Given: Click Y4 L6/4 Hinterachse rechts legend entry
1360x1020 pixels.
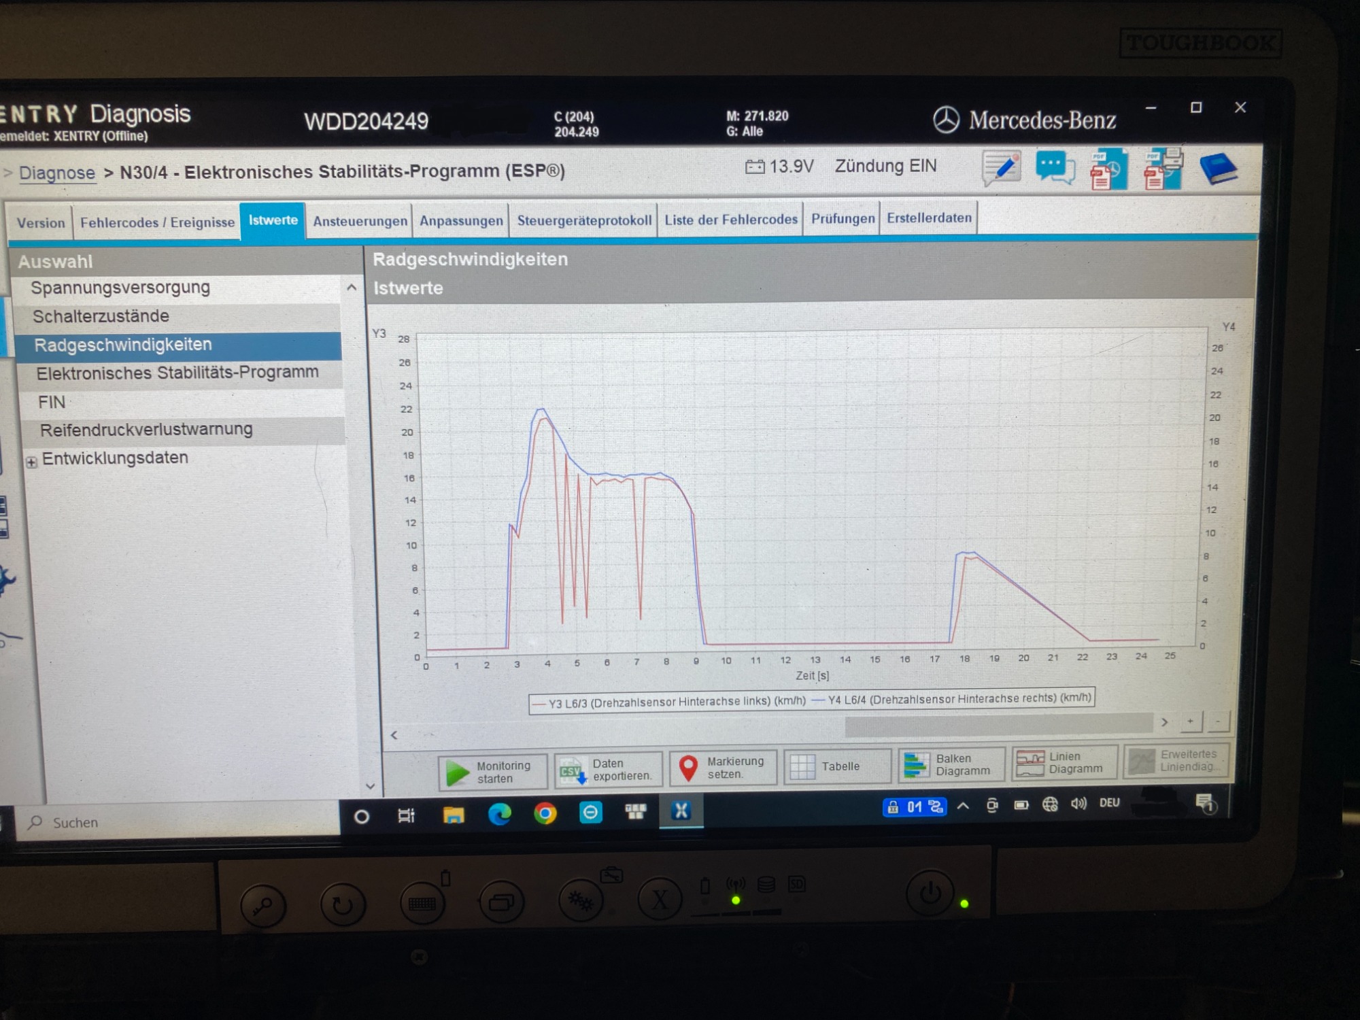Looking at the screenshot, I should click(x=952, y=698).
